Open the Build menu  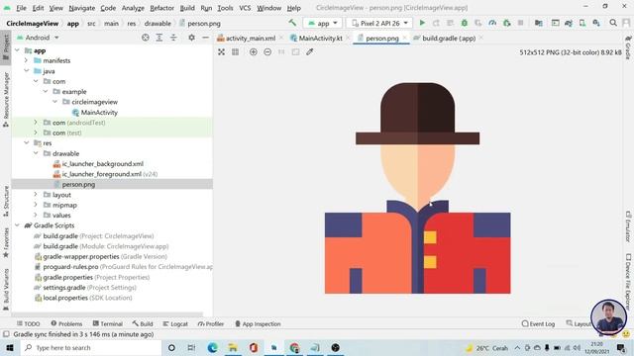click(187, 8)
